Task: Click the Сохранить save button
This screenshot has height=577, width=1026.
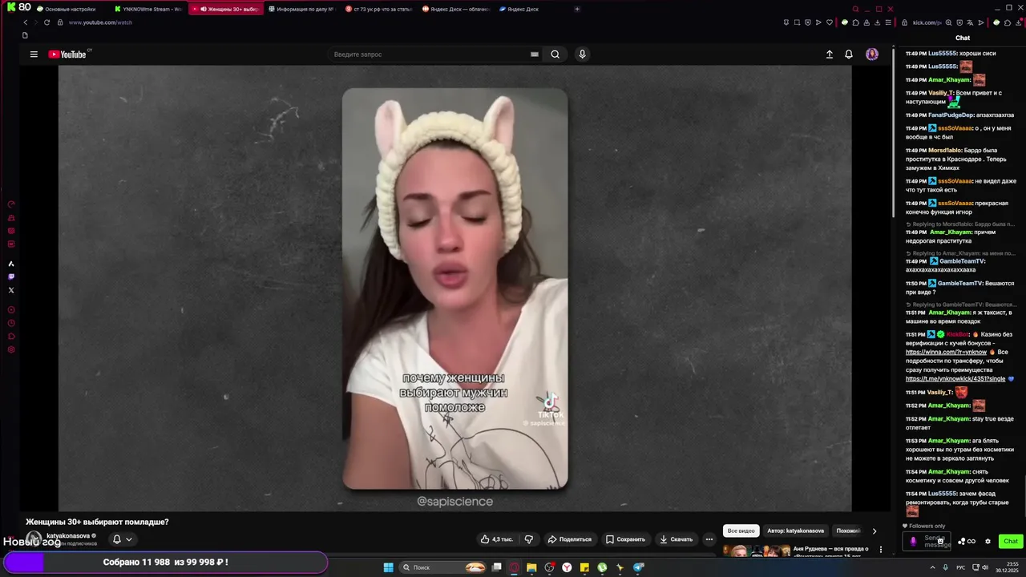Action: [x=625, y=539]
